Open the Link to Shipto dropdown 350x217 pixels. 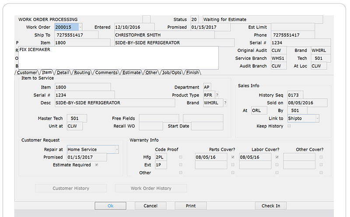(317, 118)
